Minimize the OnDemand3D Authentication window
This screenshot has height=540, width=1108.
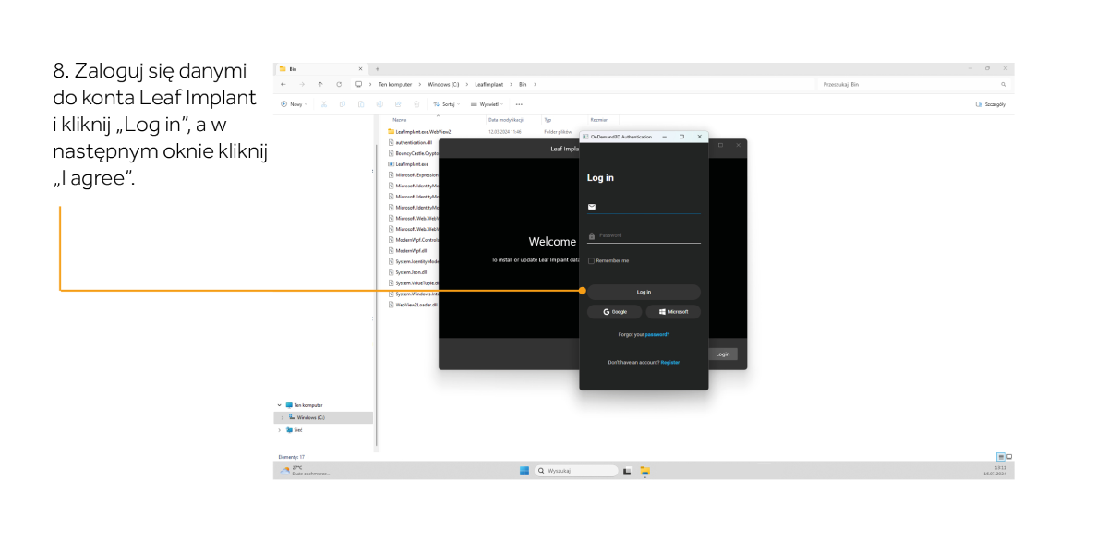point(664,137)
